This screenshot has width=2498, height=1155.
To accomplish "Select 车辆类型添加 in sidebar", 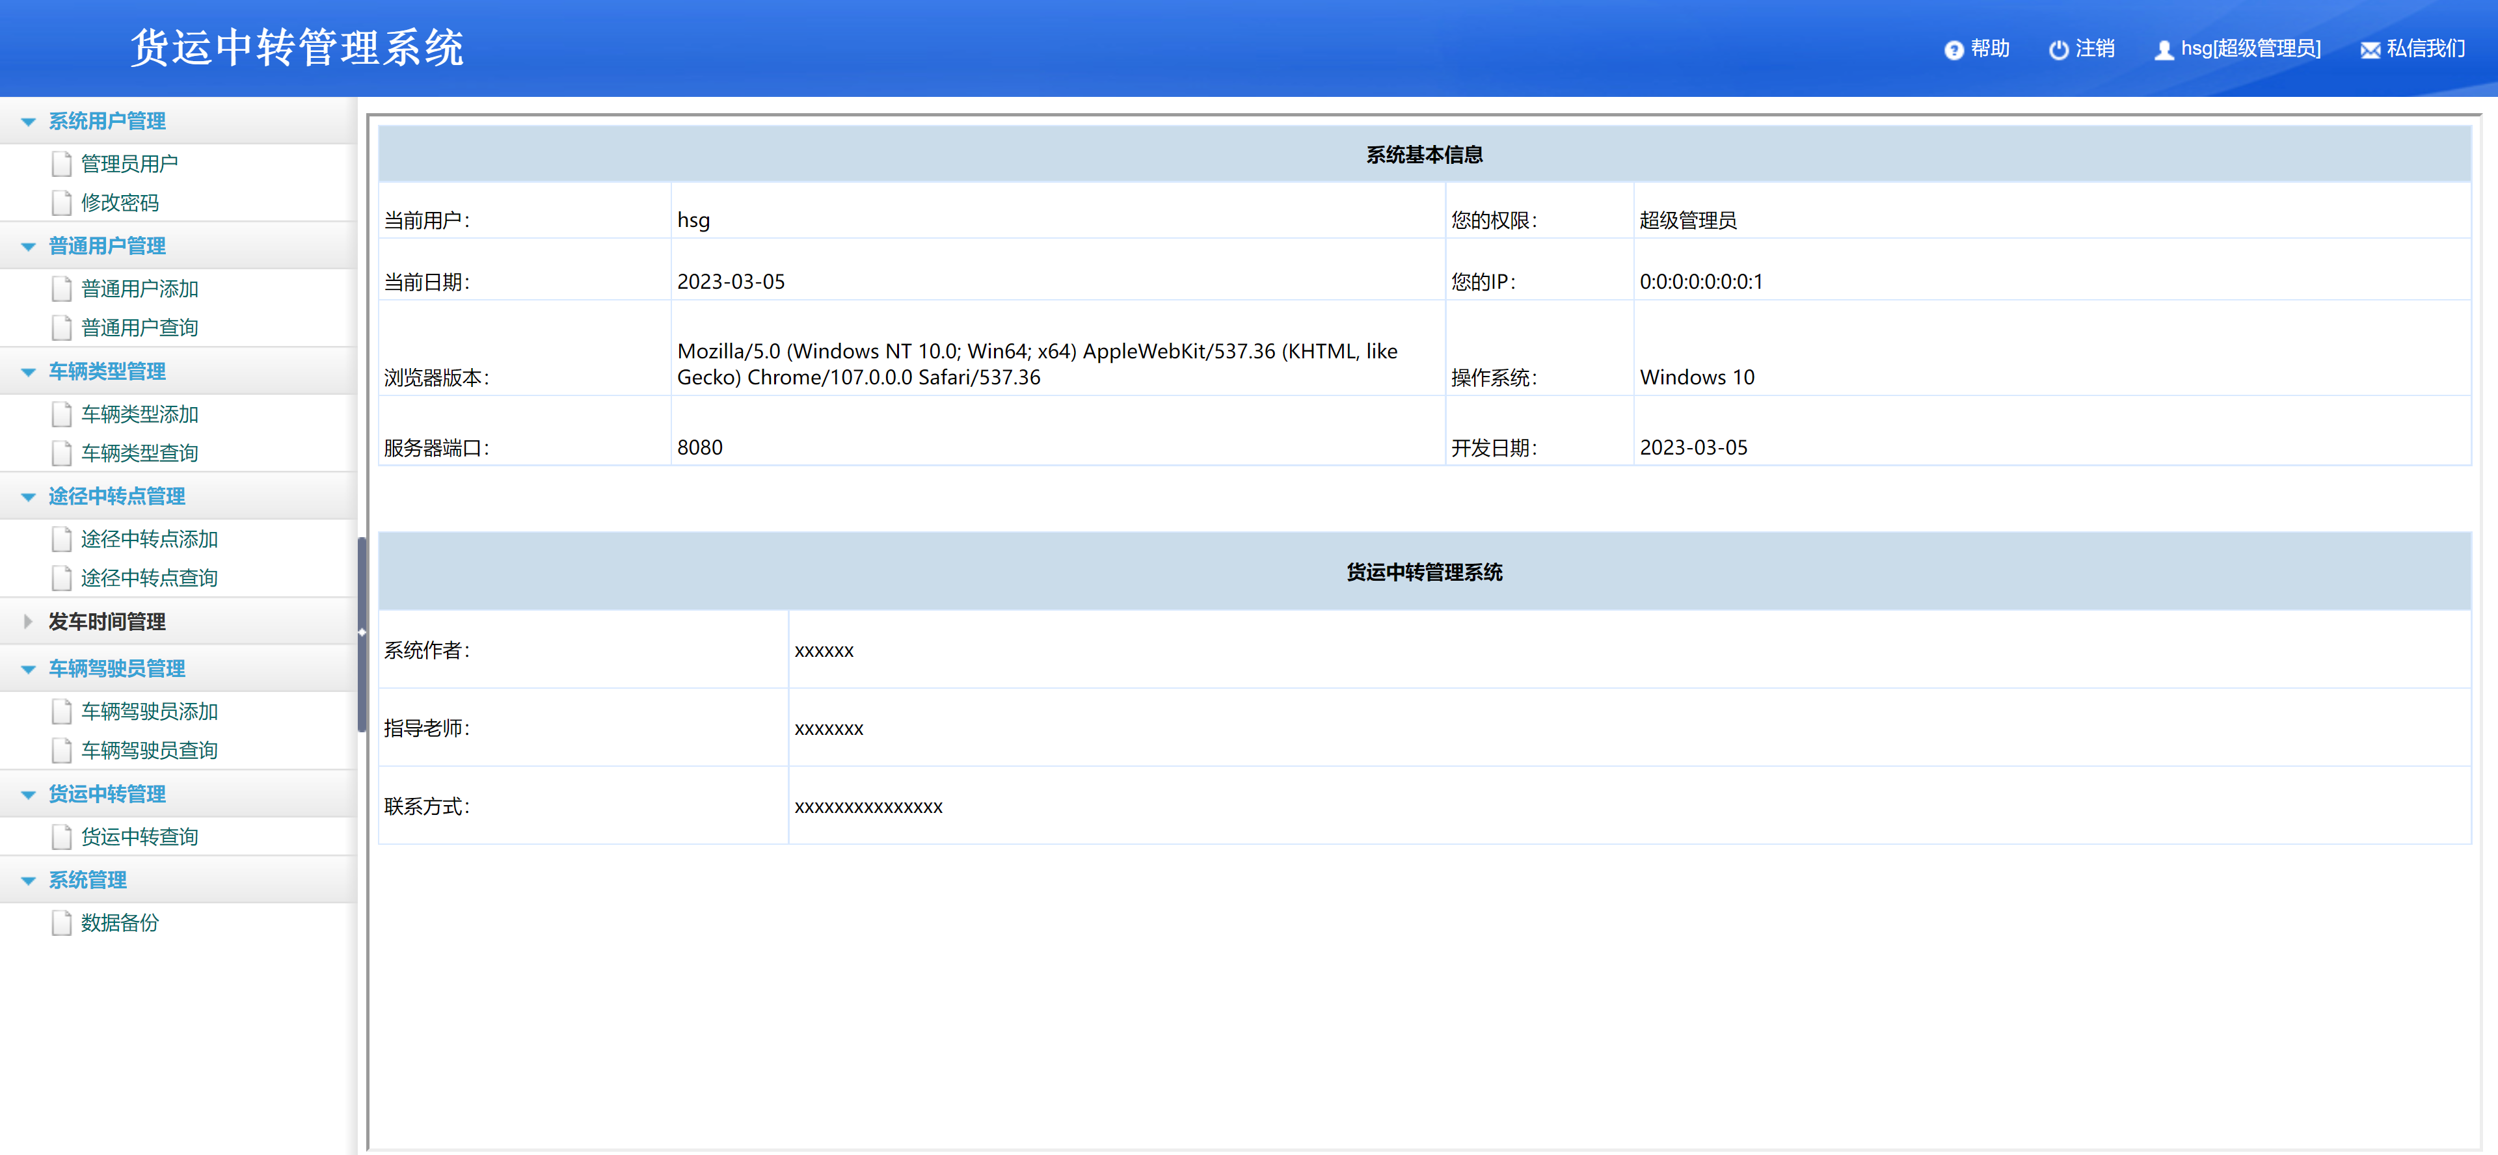I will click(140, 414).
